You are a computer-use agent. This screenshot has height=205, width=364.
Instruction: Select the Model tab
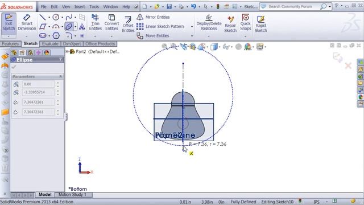(x=45, y=195)
